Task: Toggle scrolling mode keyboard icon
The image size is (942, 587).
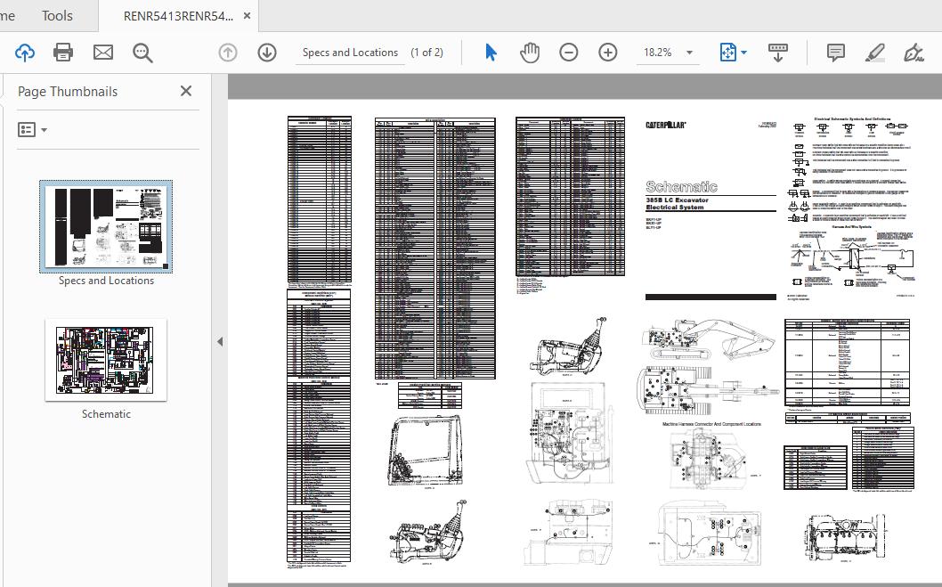Action: (778, 53)
